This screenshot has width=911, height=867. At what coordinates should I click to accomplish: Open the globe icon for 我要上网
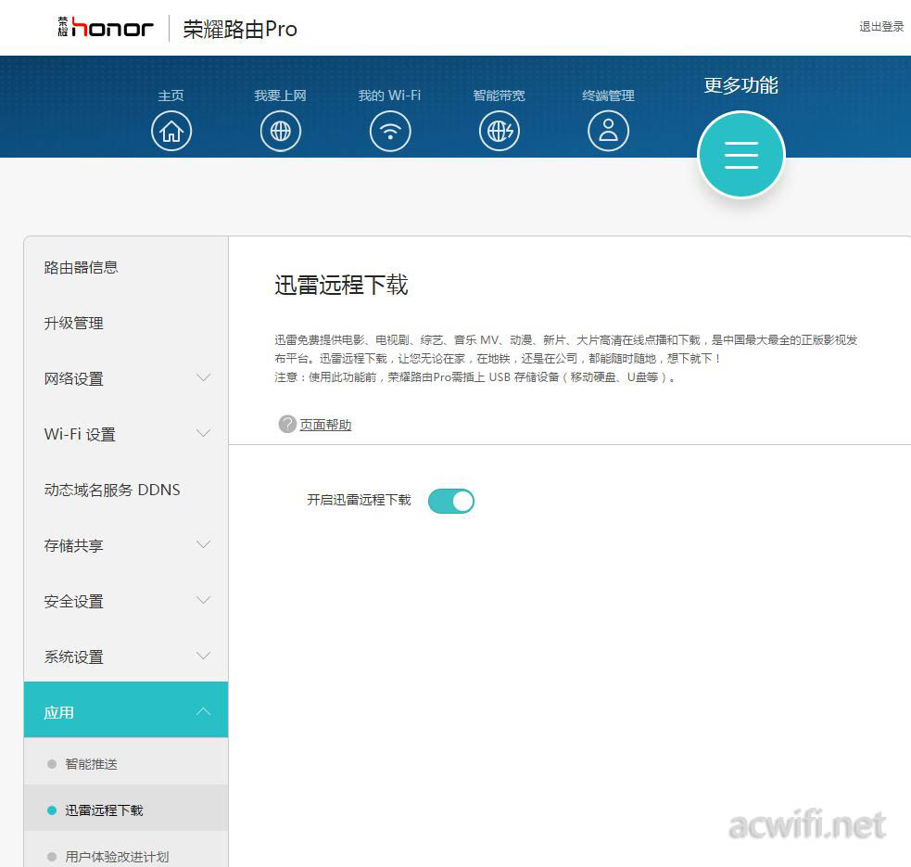coord(281,132)
